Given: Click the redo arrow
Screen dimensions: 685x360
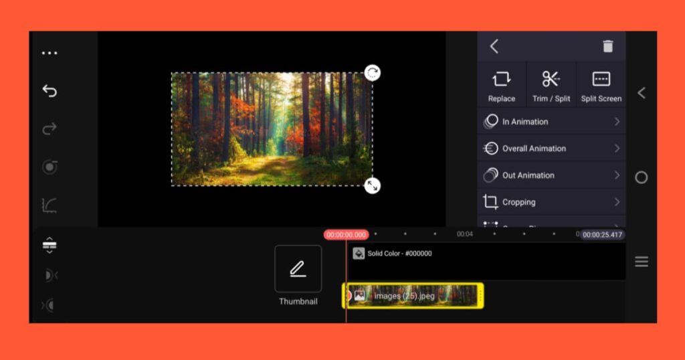Looking at the screenshot, I should [x=50, y=128].
